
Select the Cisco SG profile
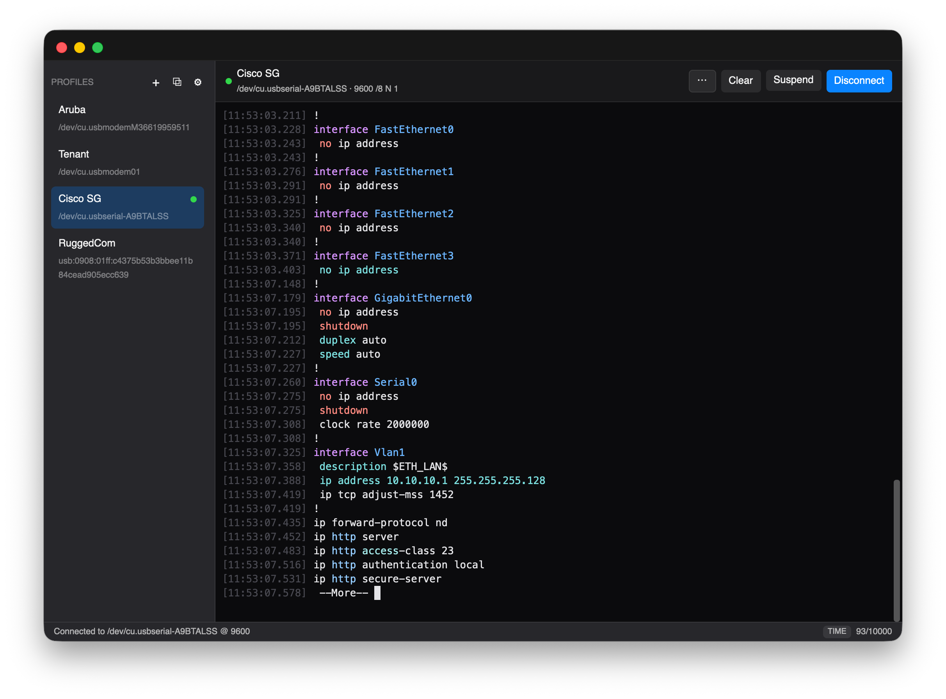[x=127, y=208]
